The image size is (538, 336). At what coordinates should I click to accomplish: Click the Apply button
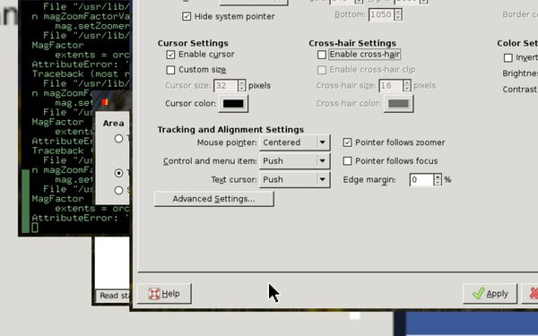coord(490,294)
